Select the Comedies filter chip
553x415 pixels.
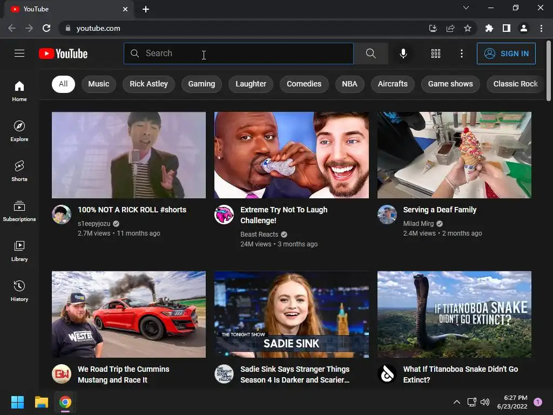click(x=304, y=84)
